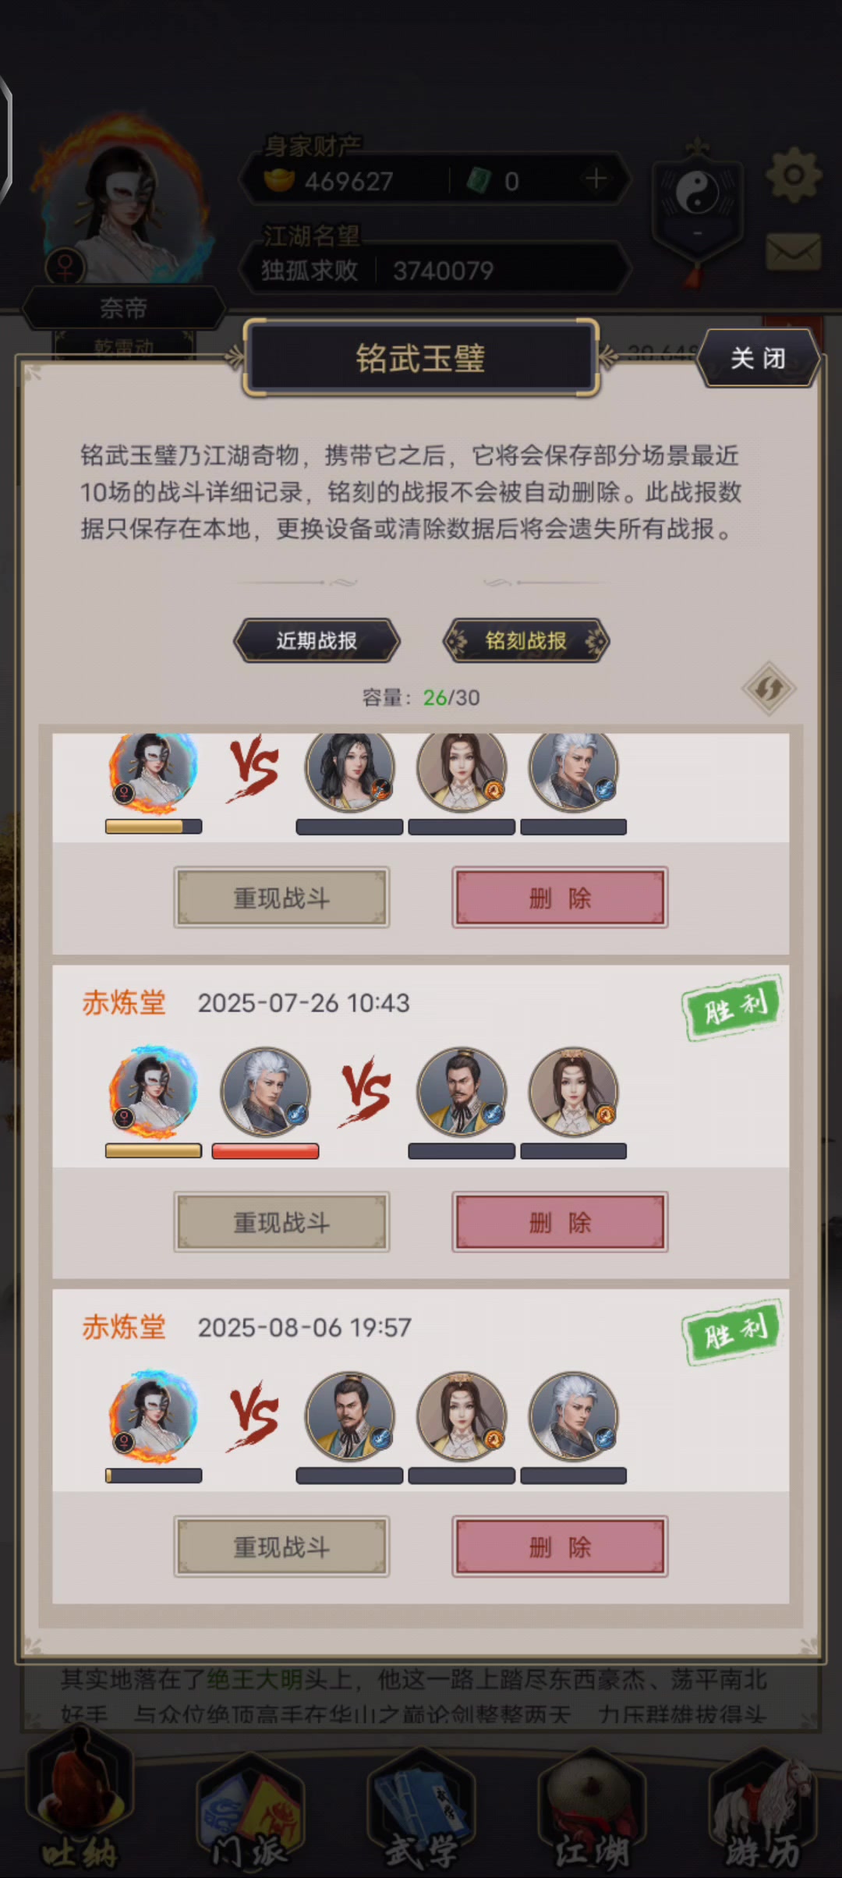Select bearded enemy portrait in 07-26 battle
Viewport: 842px width, 1878px height.
(462, 1092)
